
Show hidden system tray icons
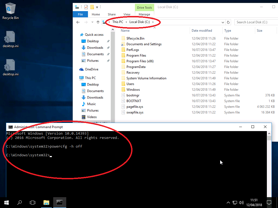click(228, 202)
